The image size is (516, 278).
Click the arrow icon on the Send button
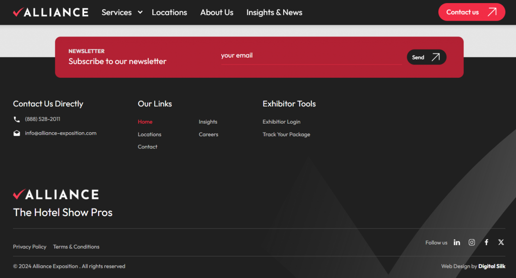tap(436, 57)
